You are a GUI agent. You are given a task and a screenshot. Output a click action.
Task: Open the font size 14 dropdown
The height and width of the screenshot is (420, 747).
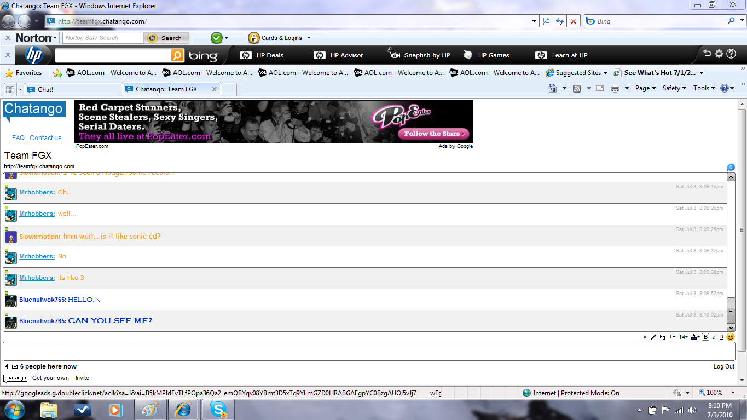tap(684, 337)
